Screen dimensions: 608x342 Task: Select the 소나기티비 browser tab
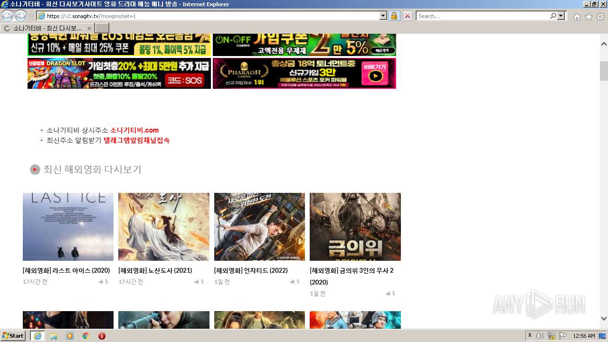[47, 28]
